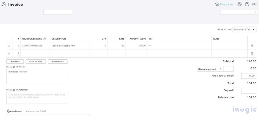Viewport: 259px width, 116px height.
Task: Click the AMOUNT cell showing 140.00
Action: point(136,46)
